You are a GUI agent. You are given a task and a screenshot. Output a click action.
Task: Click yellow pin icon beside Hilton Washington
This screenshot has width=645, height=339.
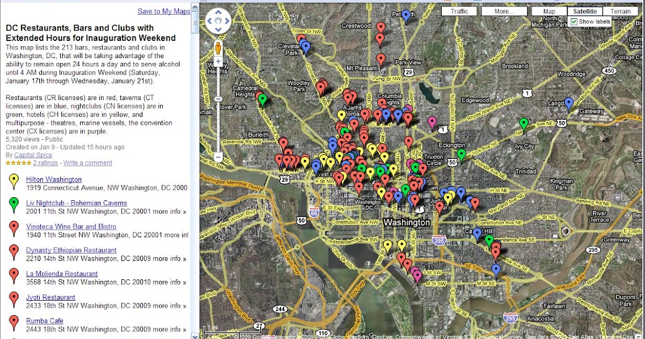coord(14,182)
